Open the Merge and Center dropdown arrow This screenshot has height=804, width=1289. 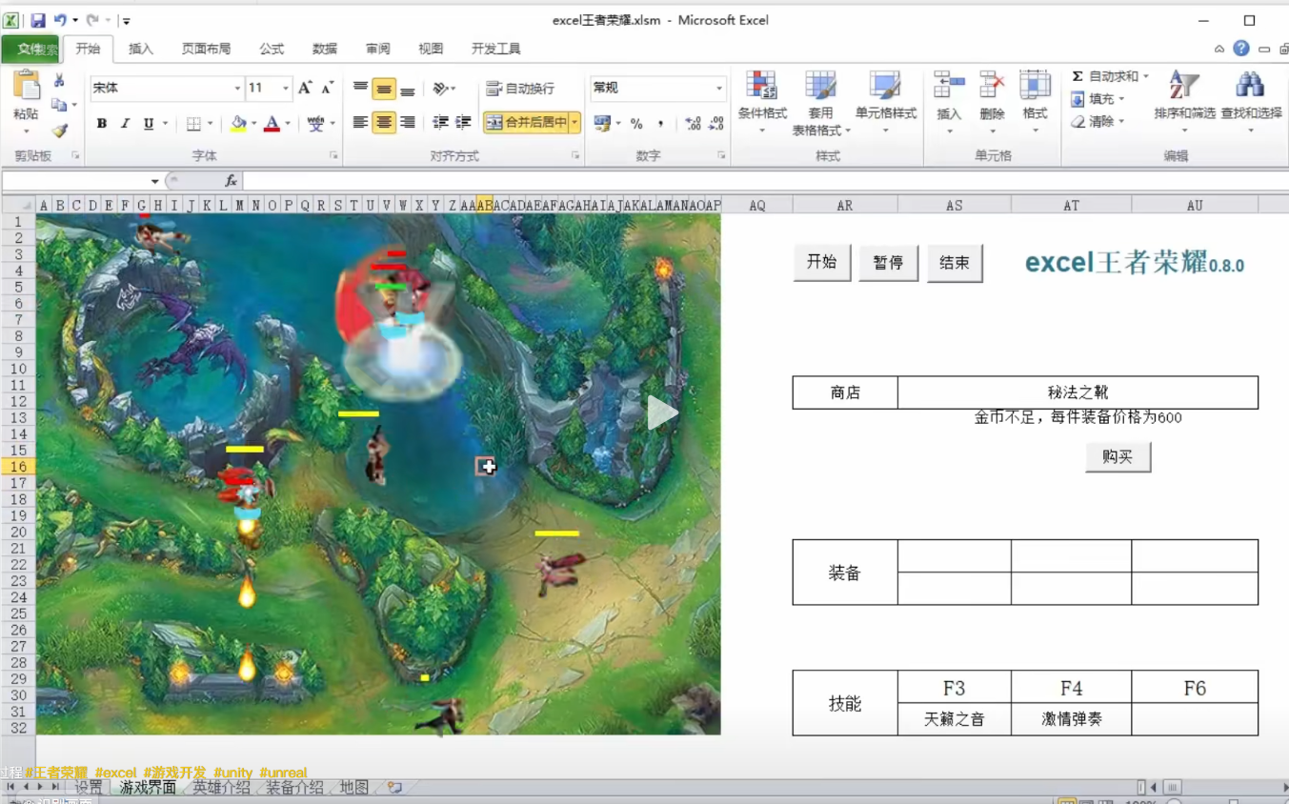click(x=574, y=122)
